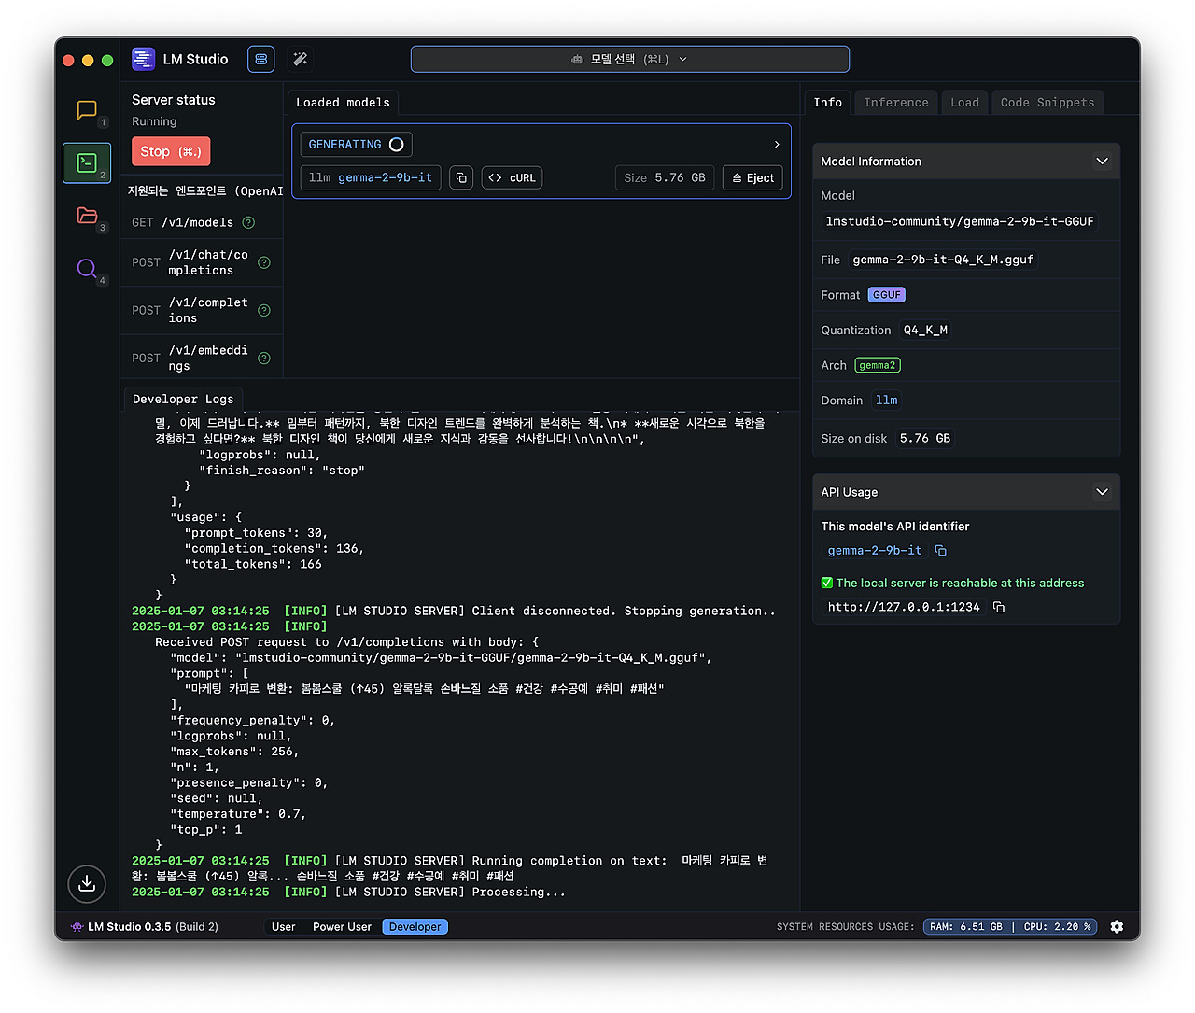The height and width of the screenshot is (1013, 1195).
Task: Collapse the Model Information section
Action: pyautogui.click(x=1102, y=162)
